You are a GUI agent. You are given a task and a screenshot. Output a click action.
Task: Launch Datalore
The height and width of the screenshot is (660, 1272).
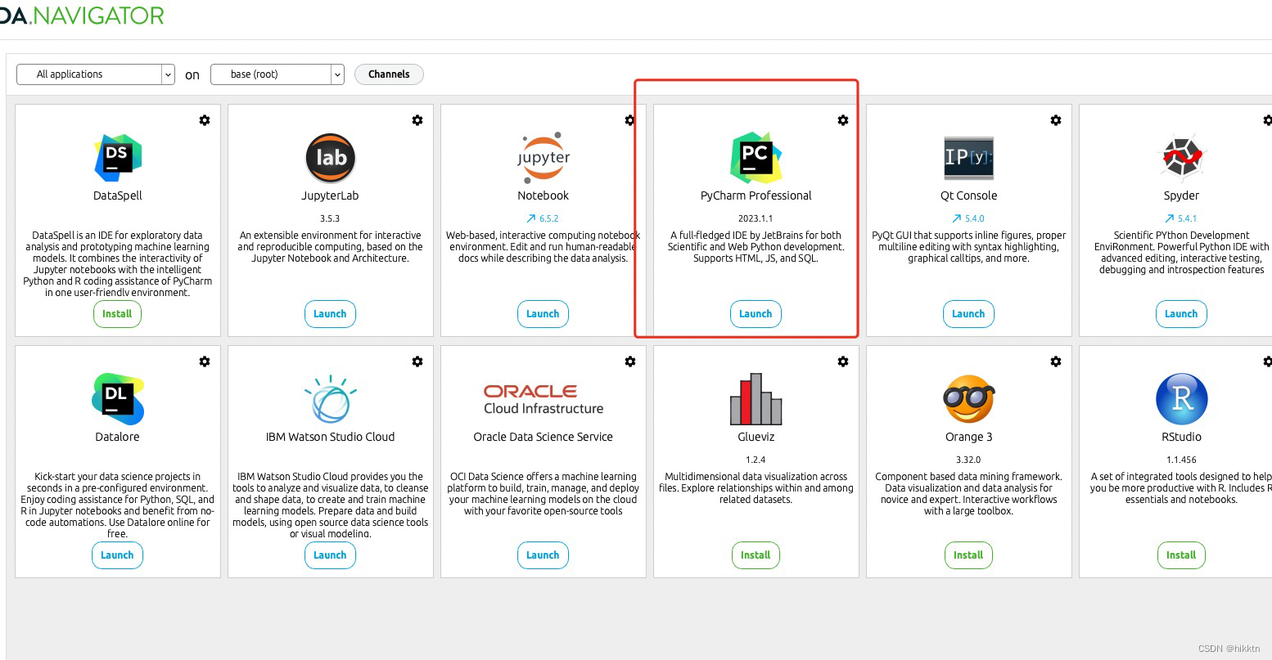[117, 555]
